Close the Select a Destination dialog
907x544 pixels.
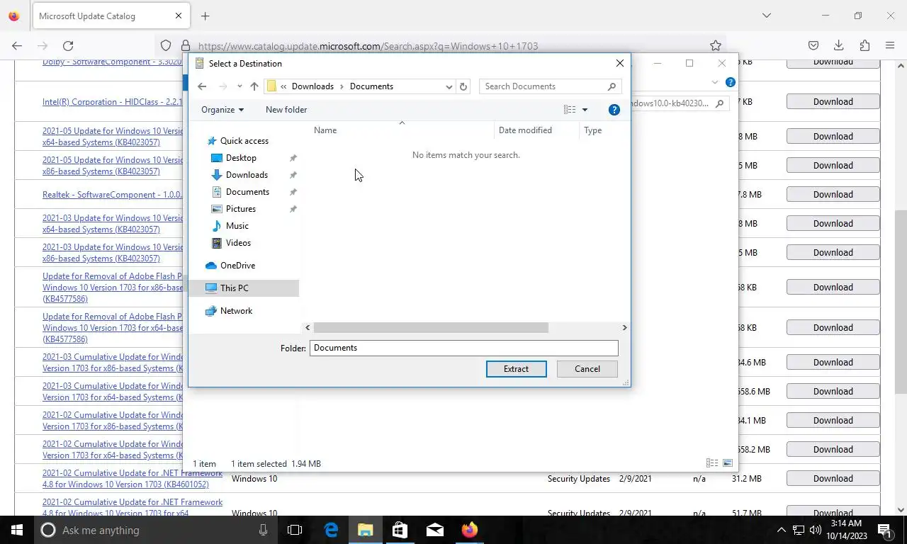pos(620,63)
